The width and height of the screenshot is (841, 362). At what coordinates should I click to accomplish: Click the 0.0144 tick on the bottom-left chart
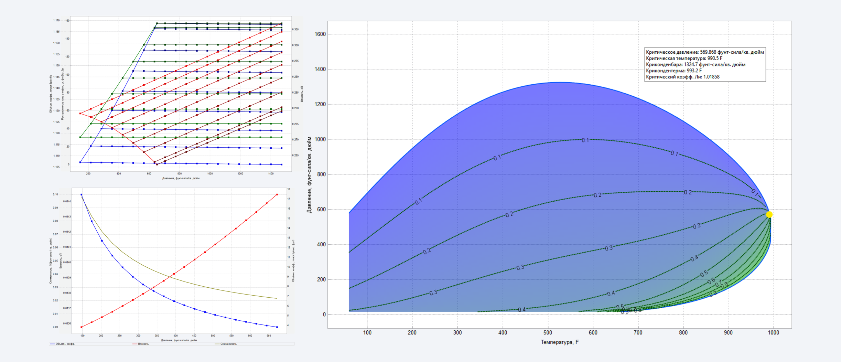click(x=67, y=201)
